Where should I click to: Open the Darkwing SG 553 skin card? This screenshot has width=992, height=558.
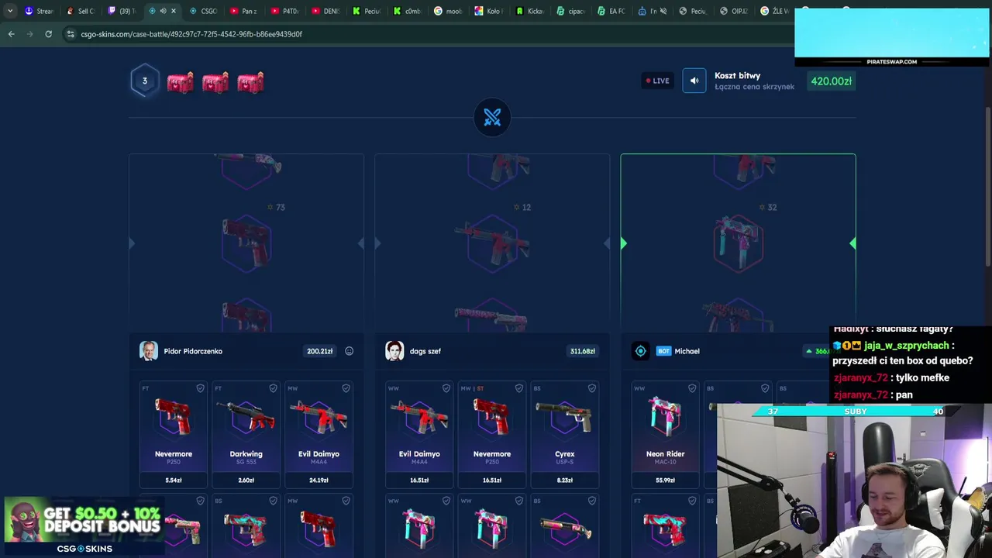pos(246,434)
